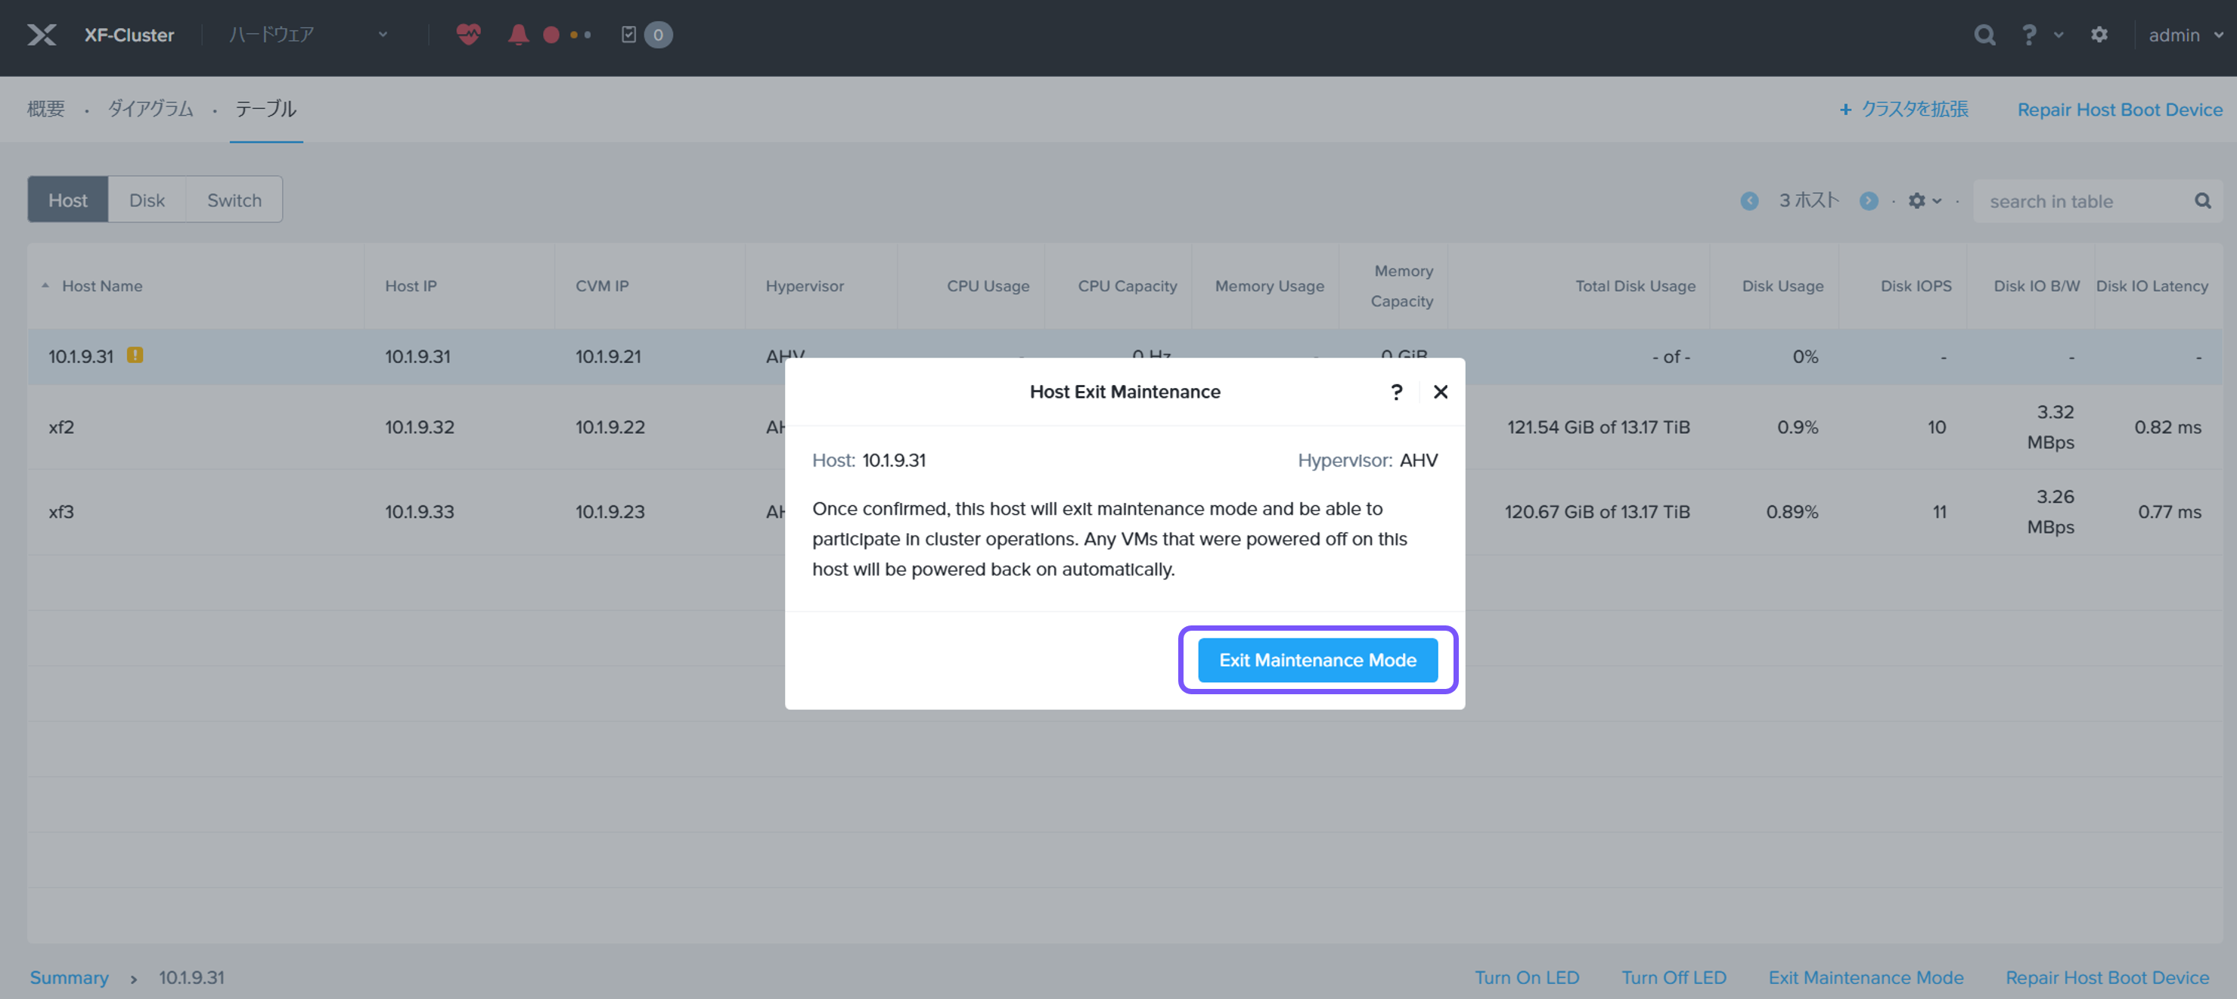The width and height of the screenshot is (2237, 999).
Task: Confirm with Exit Maintenance Mode button
Action: [1317, 660]
